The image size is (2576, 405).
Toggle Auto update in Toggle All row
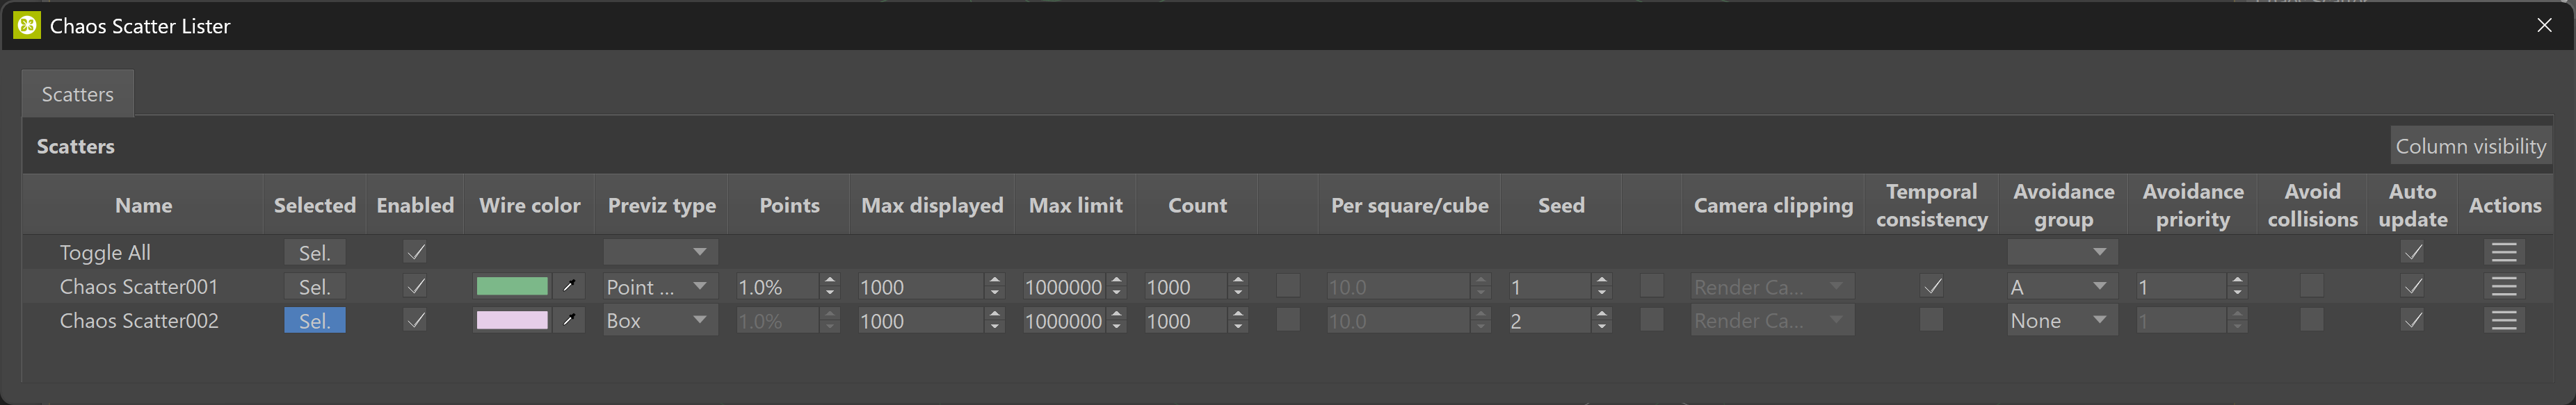coord(2412,252)
